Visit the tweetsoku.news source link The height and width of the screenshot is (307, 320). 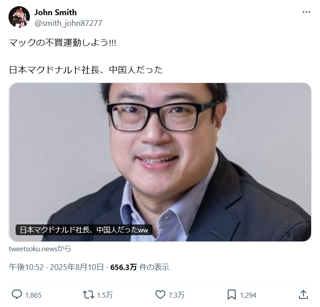click(x=40, y=249)
